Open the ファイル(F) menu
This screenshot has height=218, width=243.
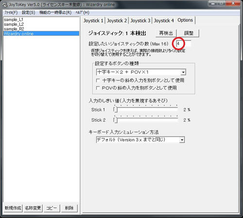click(11, 13)
